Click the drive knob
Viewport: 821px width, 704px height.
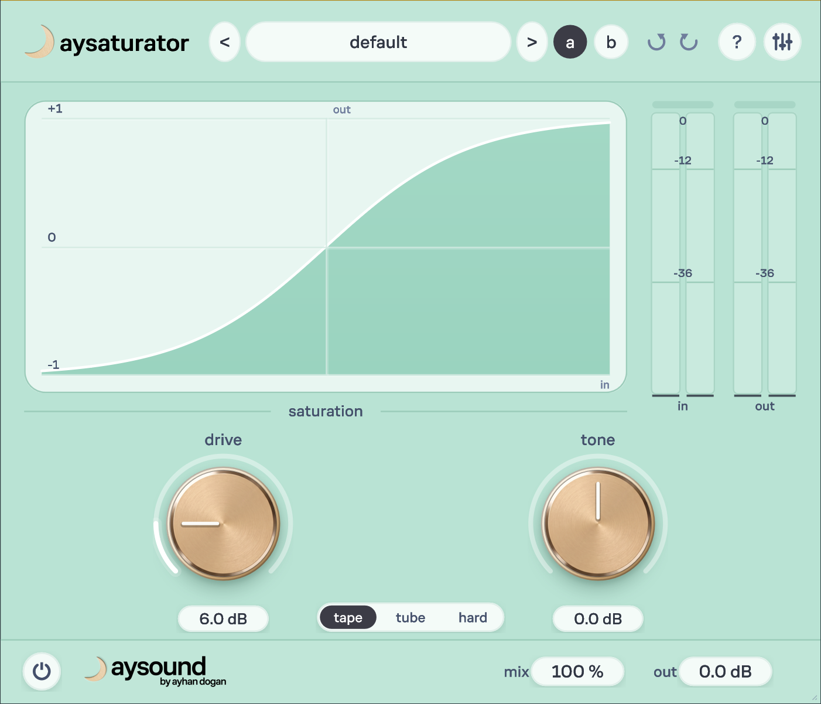click(x=223, y=523)
